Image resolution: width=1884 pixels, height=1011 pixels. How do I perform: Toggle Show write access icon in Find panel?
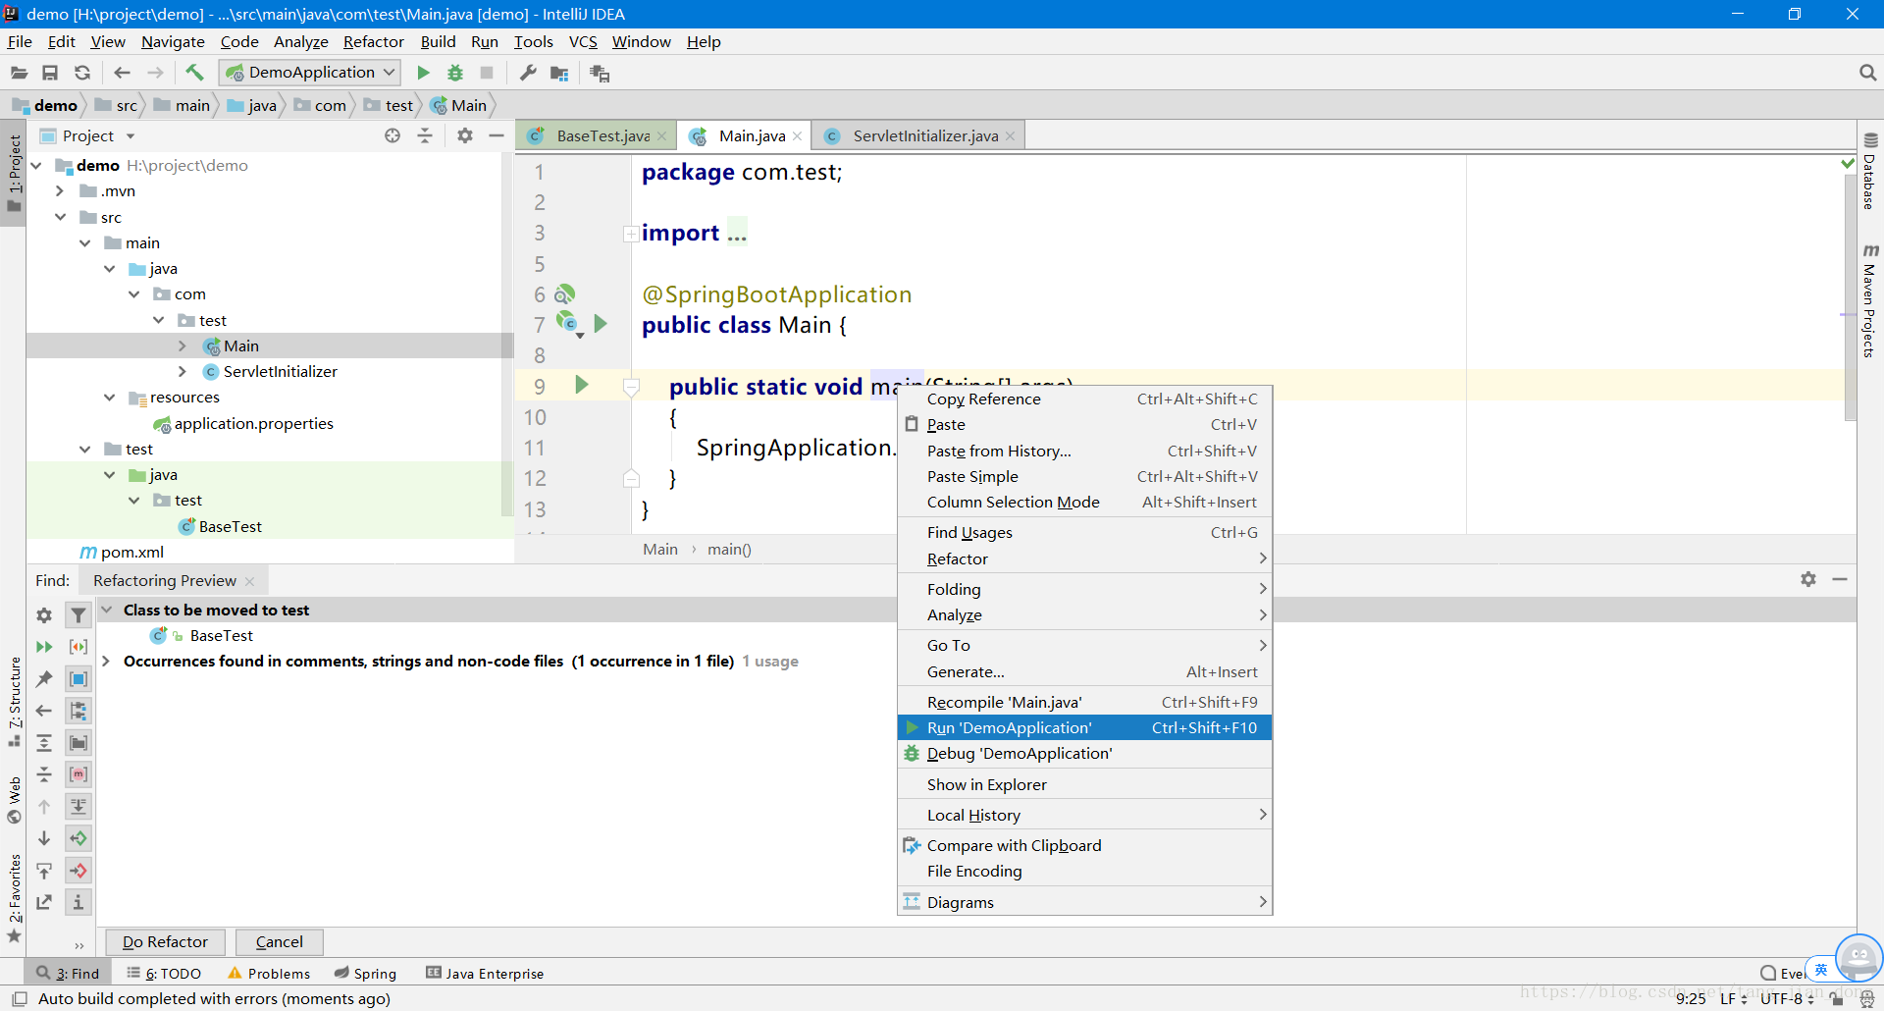point(78,871)
